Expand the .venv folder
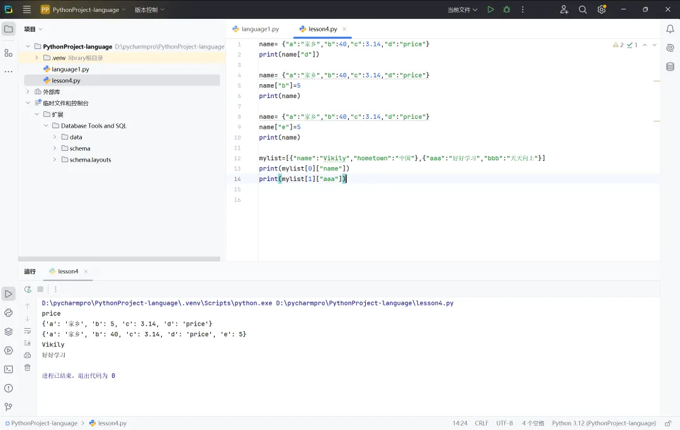Viewport: 680px width, 430px height. 37,58
